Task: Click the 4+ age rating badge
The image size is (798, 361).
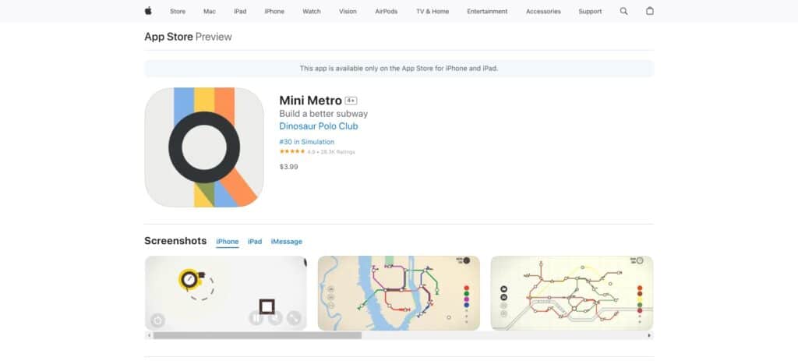Action: (351, 101)
